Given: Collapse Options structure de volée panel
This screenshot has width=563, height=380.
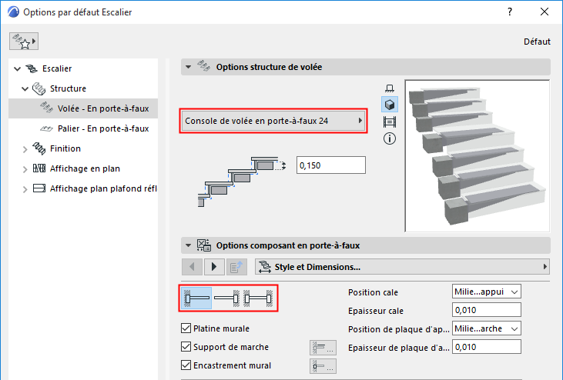Looking at the screenshot, I should 187,67.
